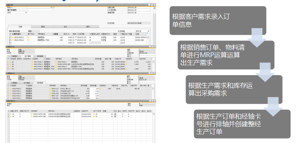The width and height of the screenshot is (297, 143).
Task: Open material arrow TY09-039 in purchase list
Action: (50, 98)
